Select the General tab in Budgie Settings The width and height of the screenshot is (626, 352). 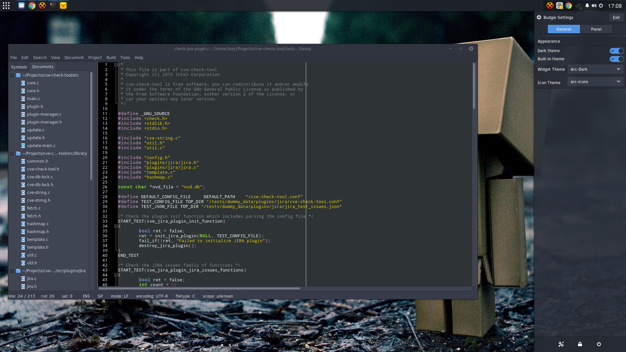pyautogui.click(x=564, y=29)
